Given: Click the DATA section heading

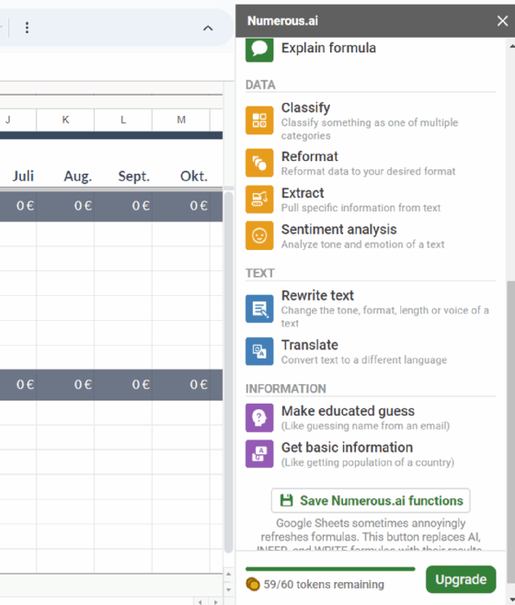Looking at the screenshot, I should [260, 85].
